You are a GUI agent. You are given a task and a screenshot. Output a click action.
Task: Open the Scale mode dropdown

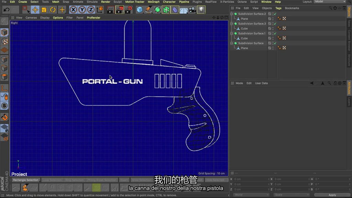click(291, 195)
